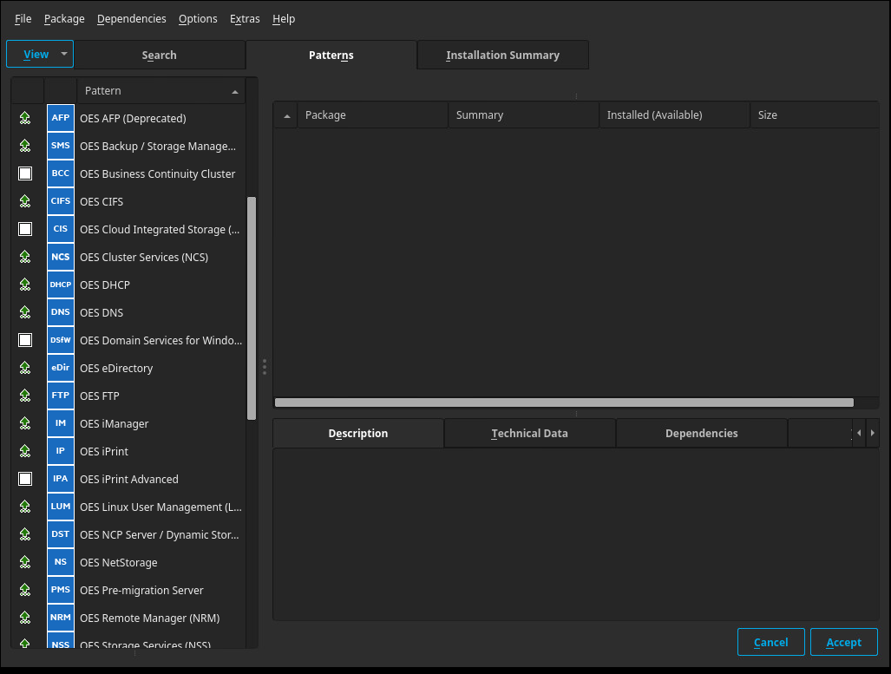
Task: Click the DHCP pattern icon
Action: [x=60, y=285]
